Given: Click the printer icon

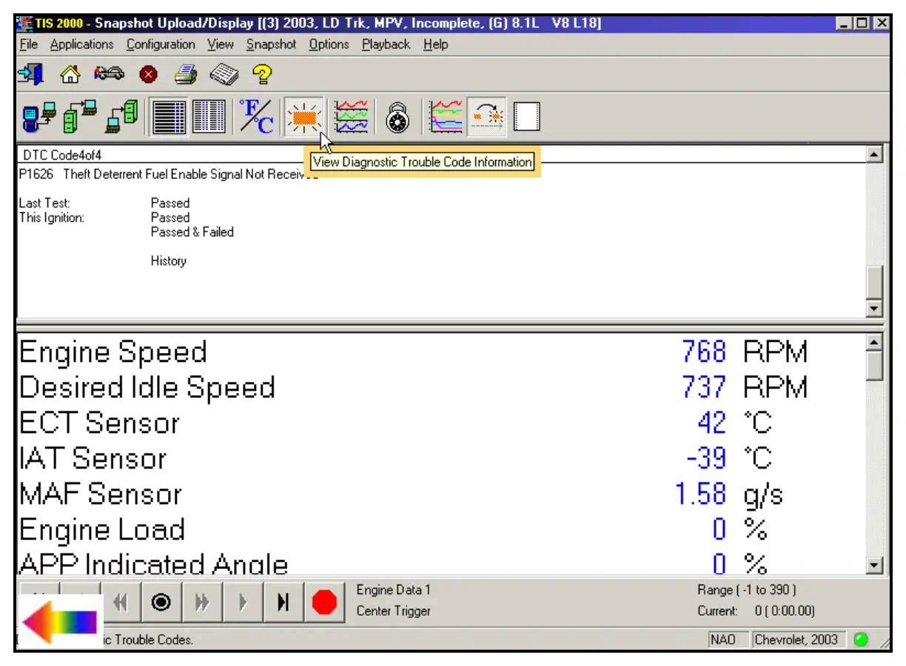Looking at the screenshot, I should [185, 75].
